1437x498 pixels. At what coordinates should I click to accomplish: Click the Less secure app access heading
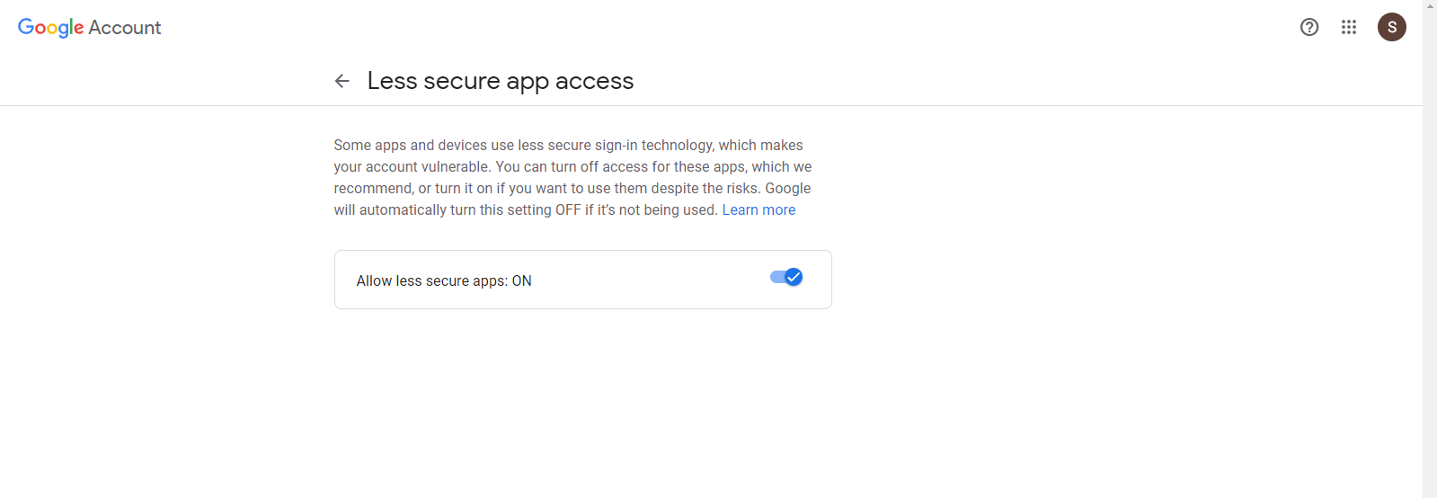click(x=501, y=81)
